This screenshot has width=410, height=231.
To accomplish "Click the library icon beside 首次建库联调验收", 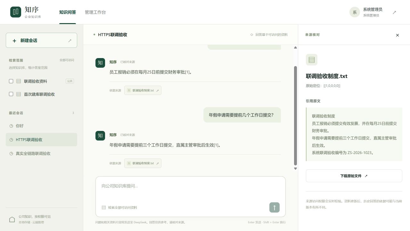I will click(19, 94).
